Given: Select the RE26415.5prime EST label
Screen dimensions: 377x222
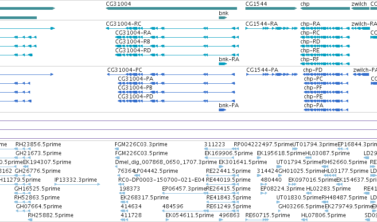Looking at the screenshot, I should [228, 189].
